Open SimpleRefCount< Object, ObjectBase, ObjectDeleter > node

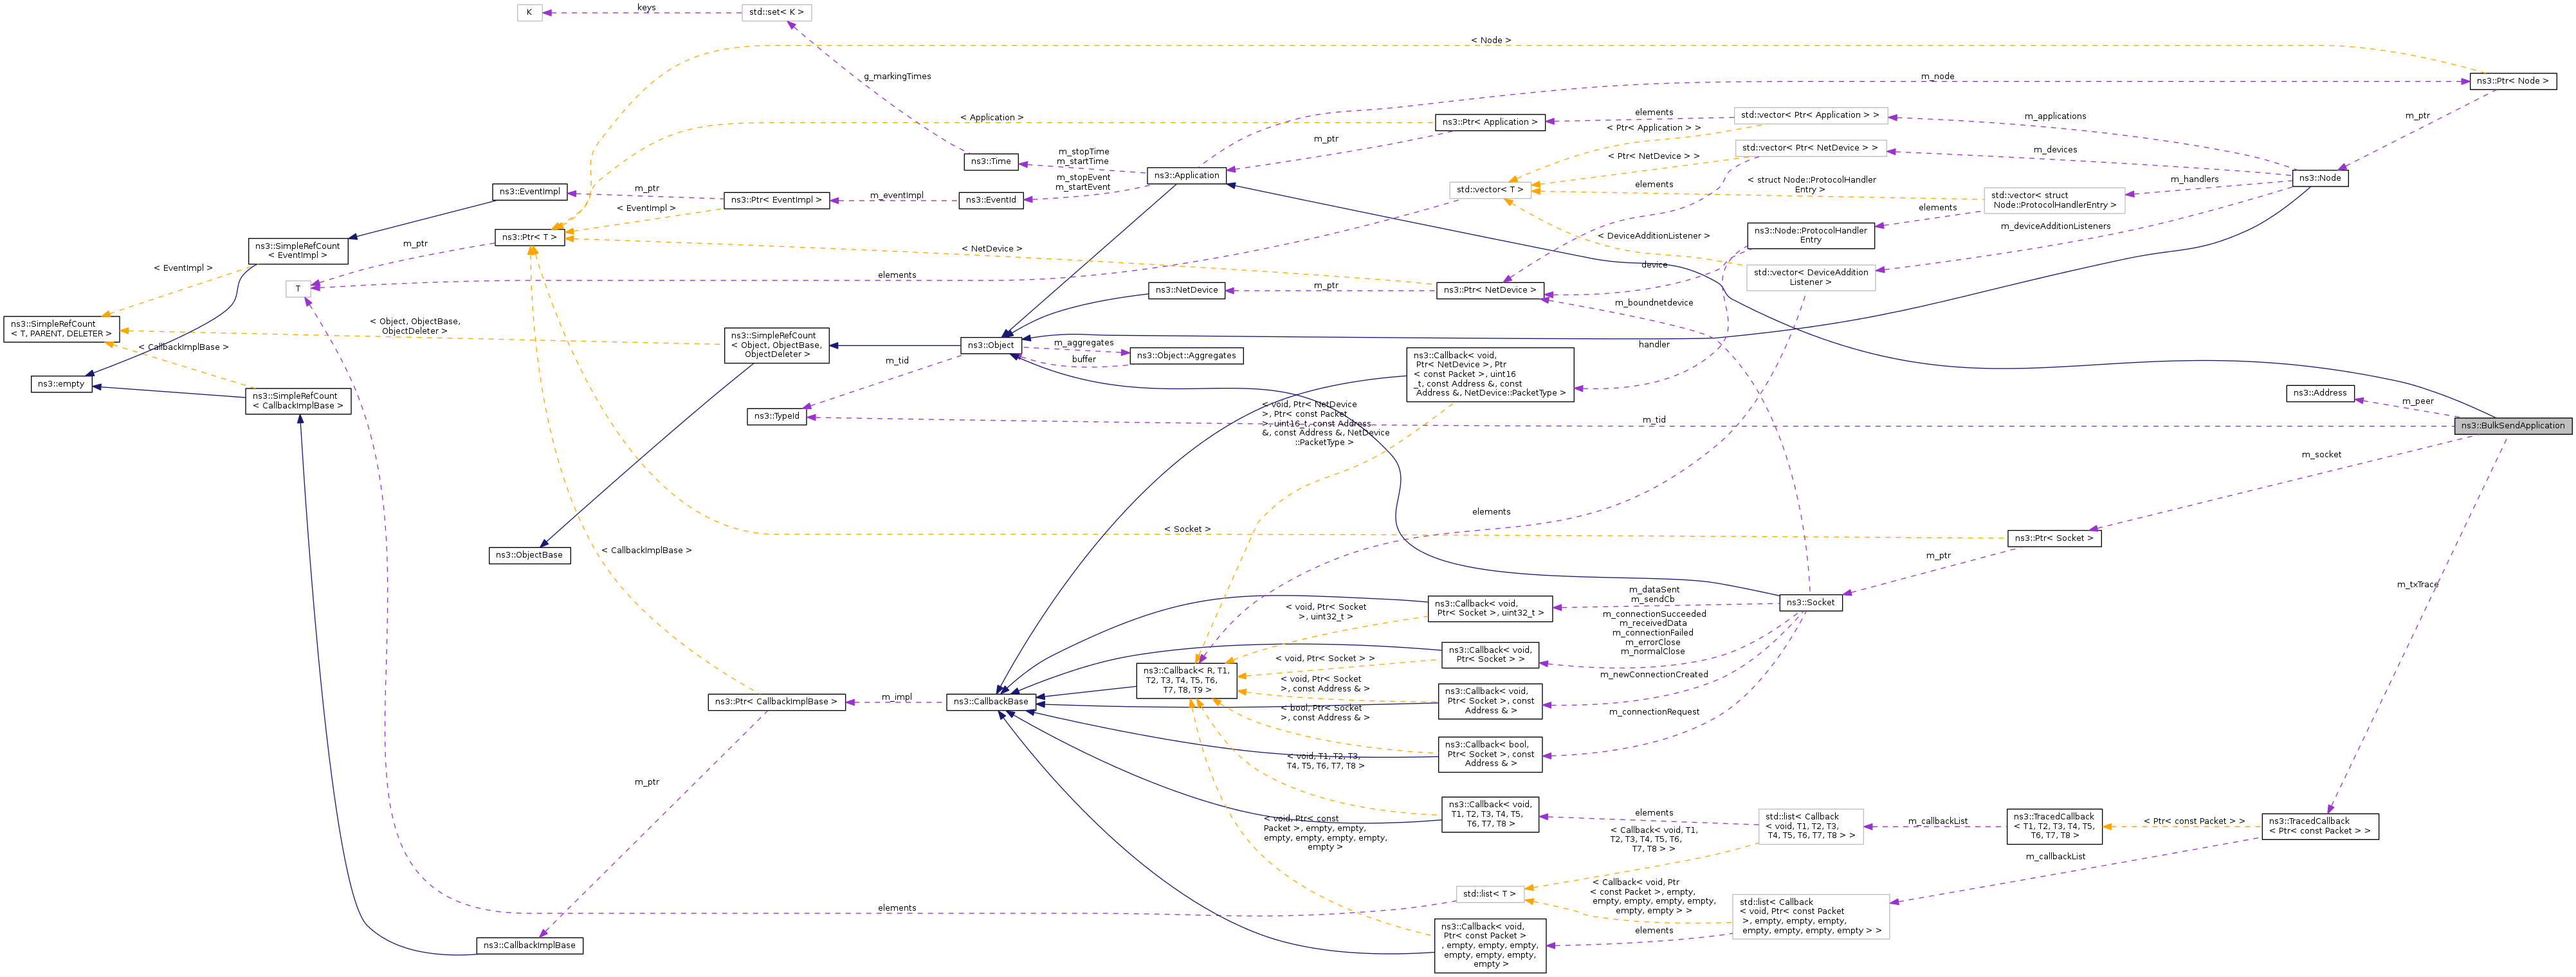click(777, 345)
